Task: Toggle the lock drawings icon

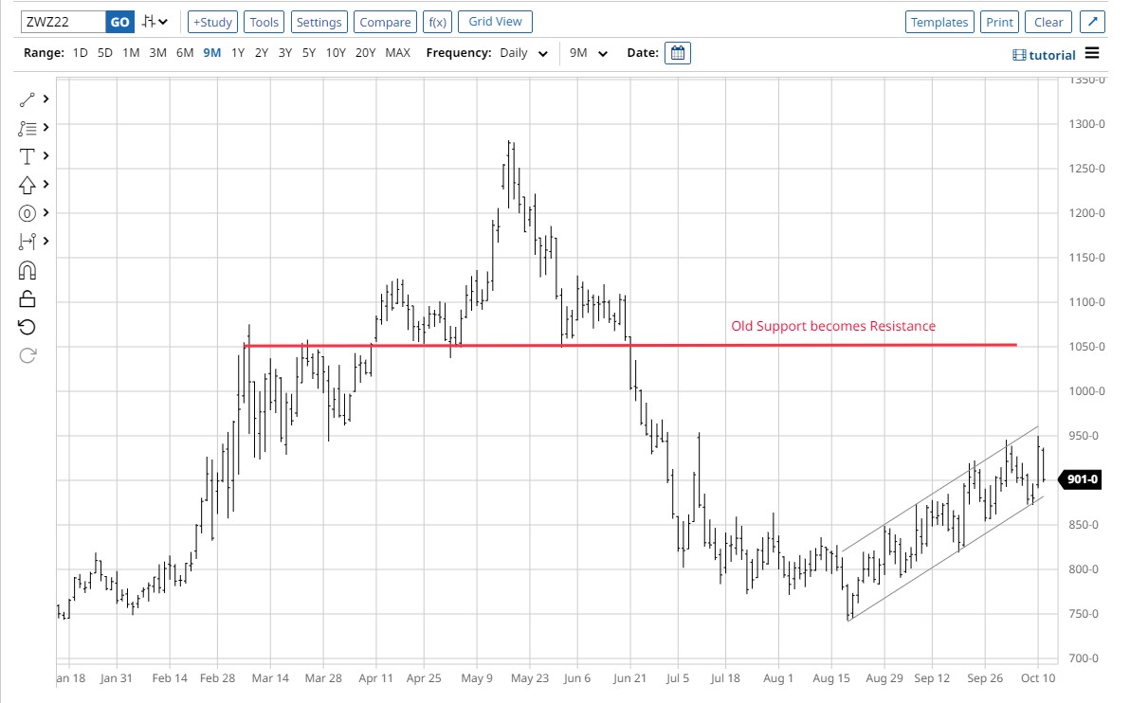Action: pos(27,298)
